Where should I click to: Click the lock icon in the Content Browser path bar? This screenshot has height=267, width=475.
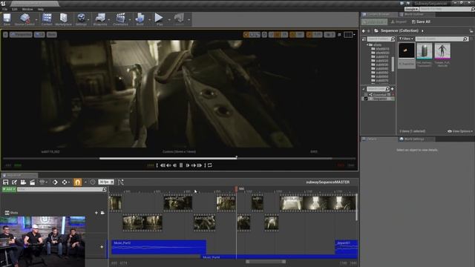[471, 31]
